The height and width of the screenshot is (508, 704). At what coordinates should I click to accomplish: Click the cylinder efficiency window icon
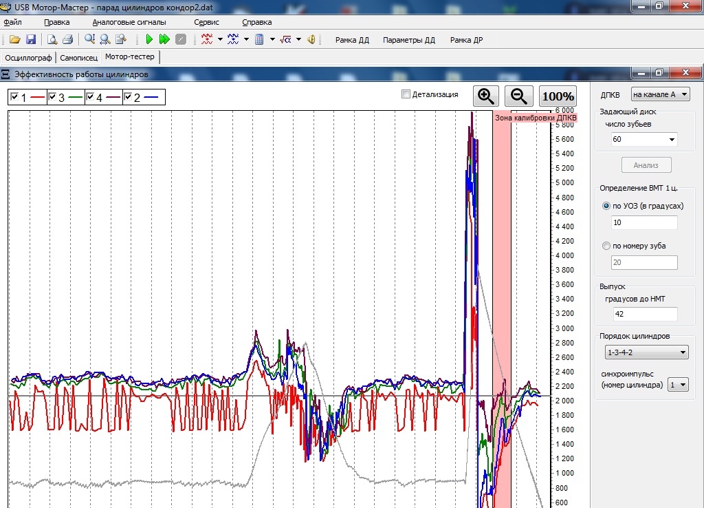tap(5, 74)
